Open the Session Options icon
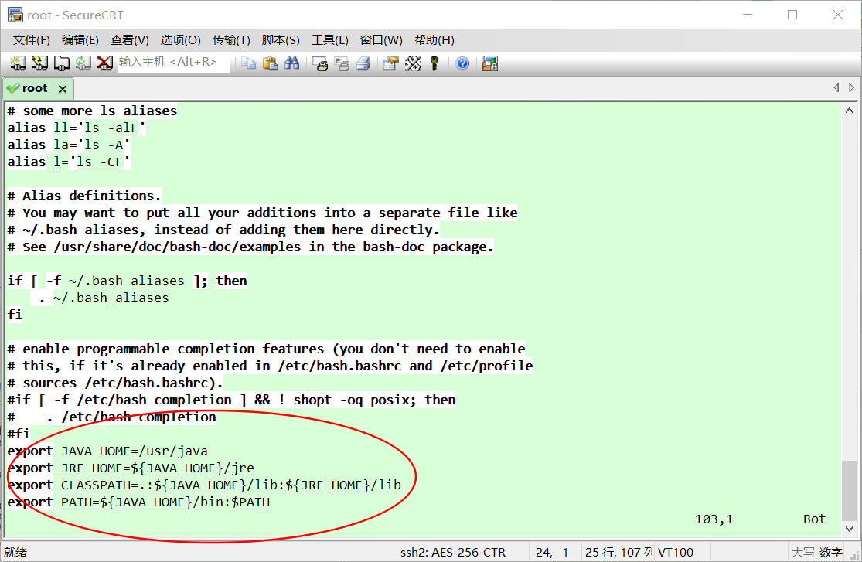 tap(391, 63)
